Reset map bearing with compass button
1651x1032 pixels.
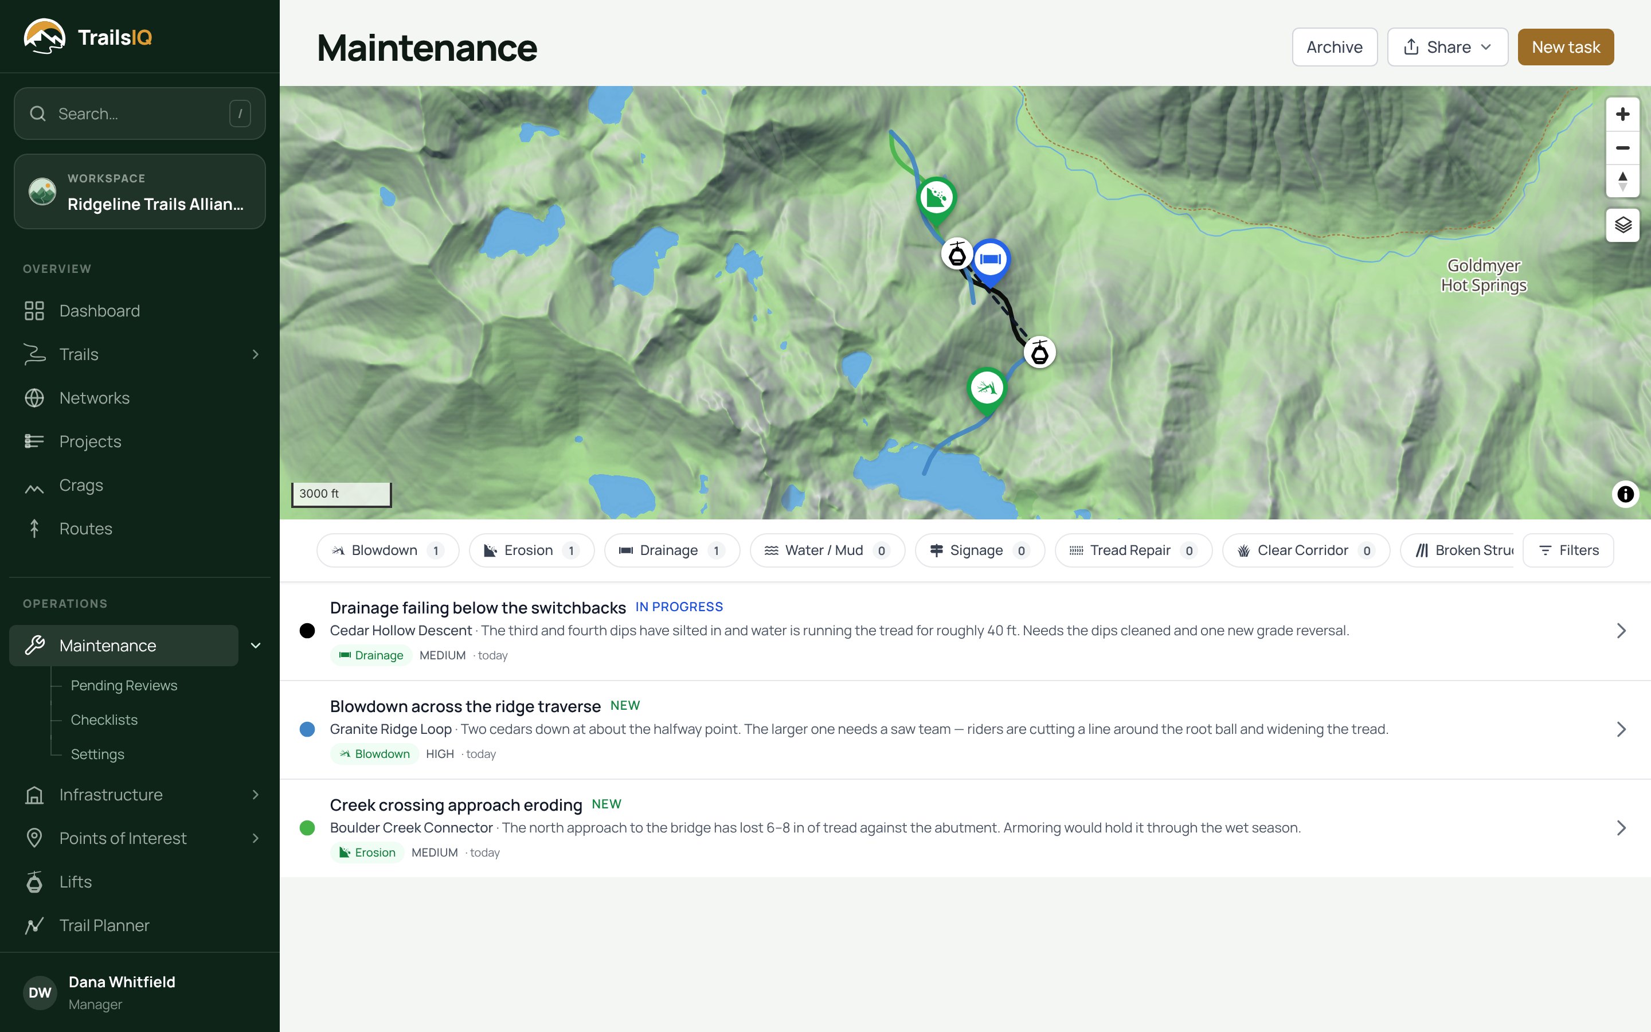(1622, 181)
